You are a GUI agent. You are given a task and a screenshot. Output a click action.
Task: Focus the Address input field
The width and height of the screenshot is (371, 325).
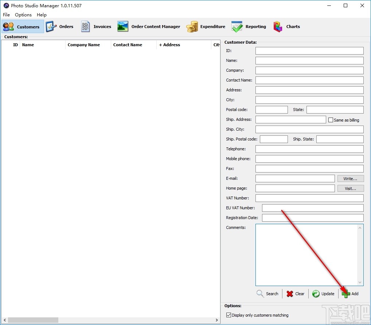coord(309,90)
